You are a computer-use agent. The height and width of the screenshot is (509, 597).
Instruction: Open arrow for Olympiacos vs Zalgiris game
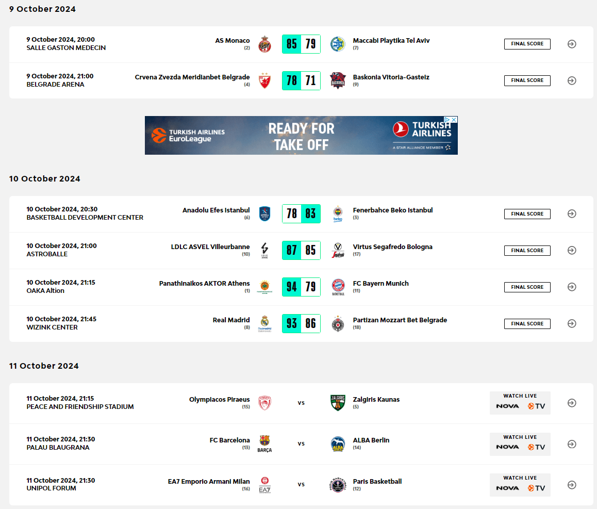point(571,403)
